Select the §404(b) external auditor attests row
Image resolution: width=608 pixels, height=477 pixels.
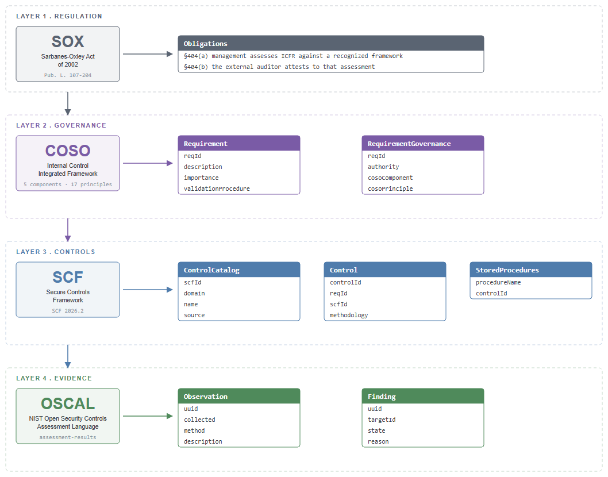point(331,67)
